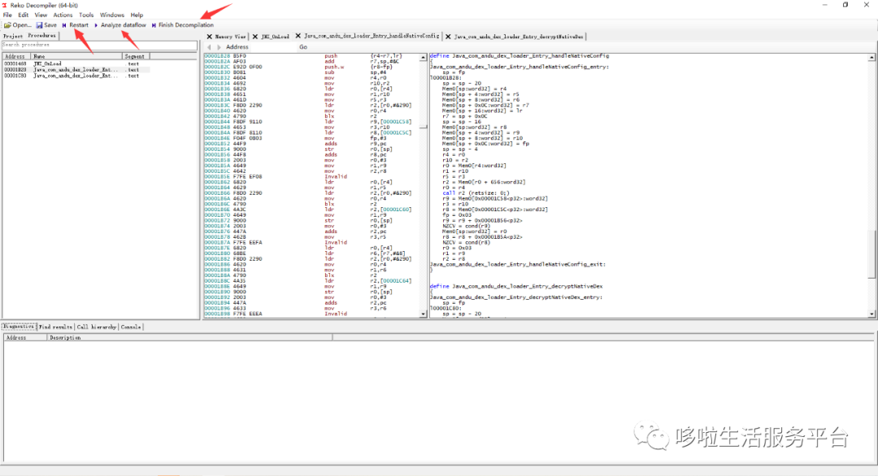Run Analyze dataflow step
This screenshot has height=476, width=878.
120,25
